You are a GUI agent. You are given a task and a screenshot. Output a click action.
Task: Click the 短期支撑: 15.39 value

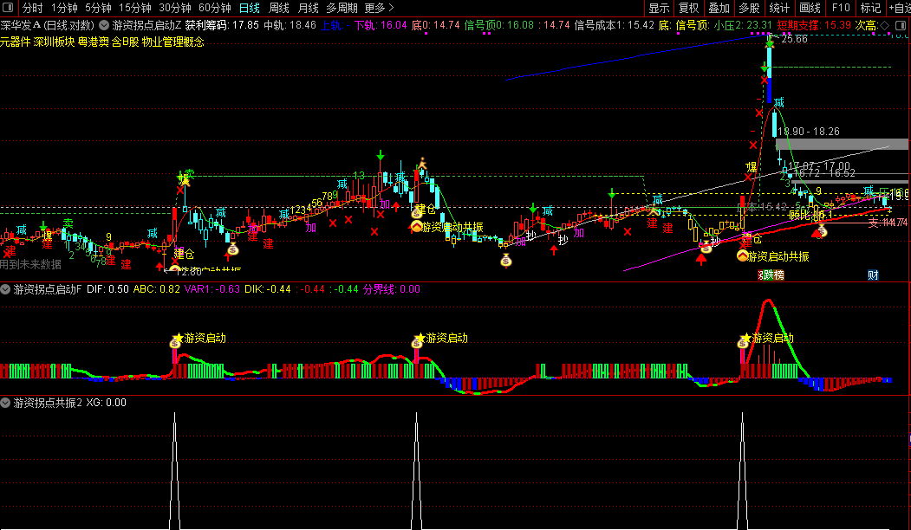pos(814,25)
